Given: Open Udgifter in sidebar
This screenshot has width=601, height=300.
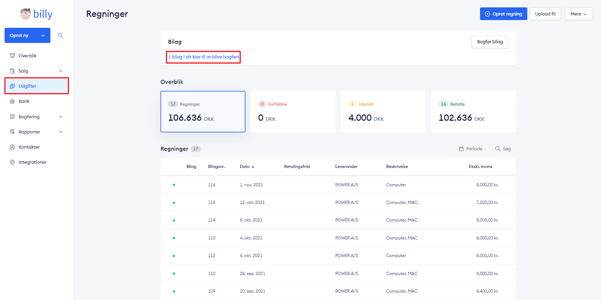Looking at the screenshot, I should [x=37, y=86].
